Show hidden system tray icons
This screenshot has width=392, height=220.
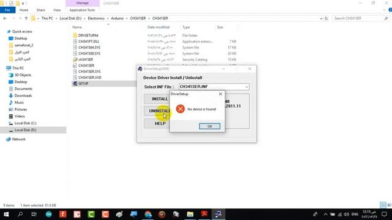(325, 215)
